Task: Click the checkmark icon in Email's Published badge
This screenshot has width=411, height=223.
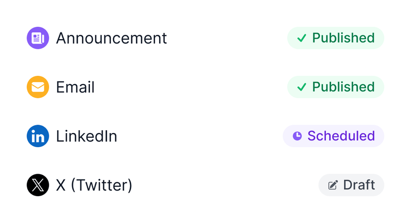Action: coord(302,87)
